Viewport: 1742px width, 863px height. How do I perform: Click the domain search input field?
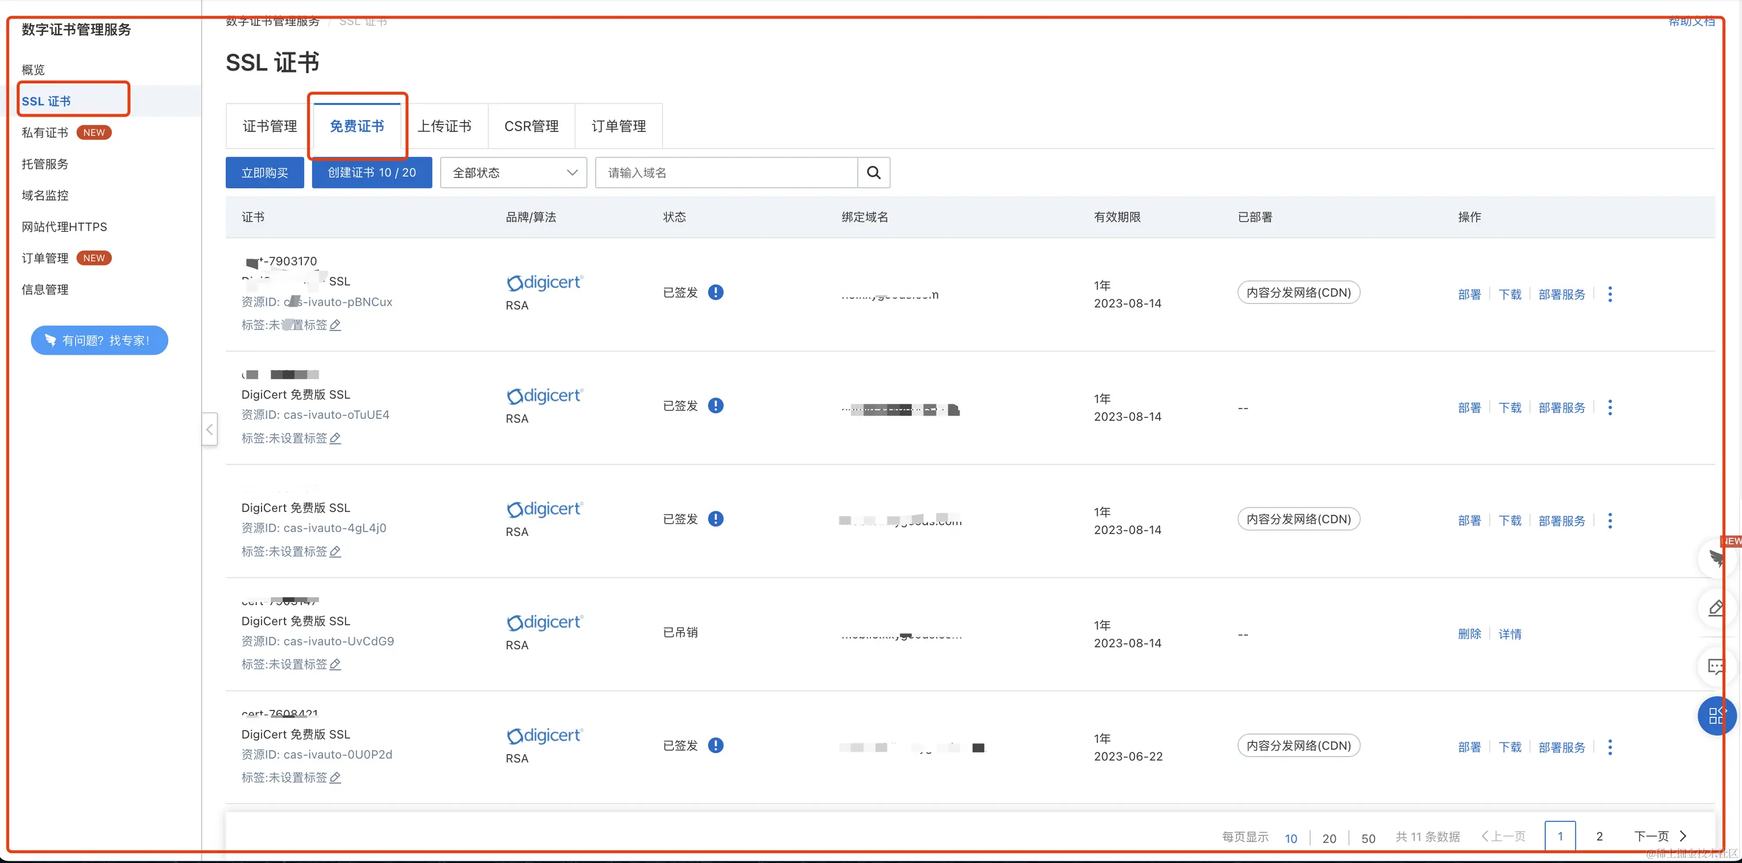726,173
